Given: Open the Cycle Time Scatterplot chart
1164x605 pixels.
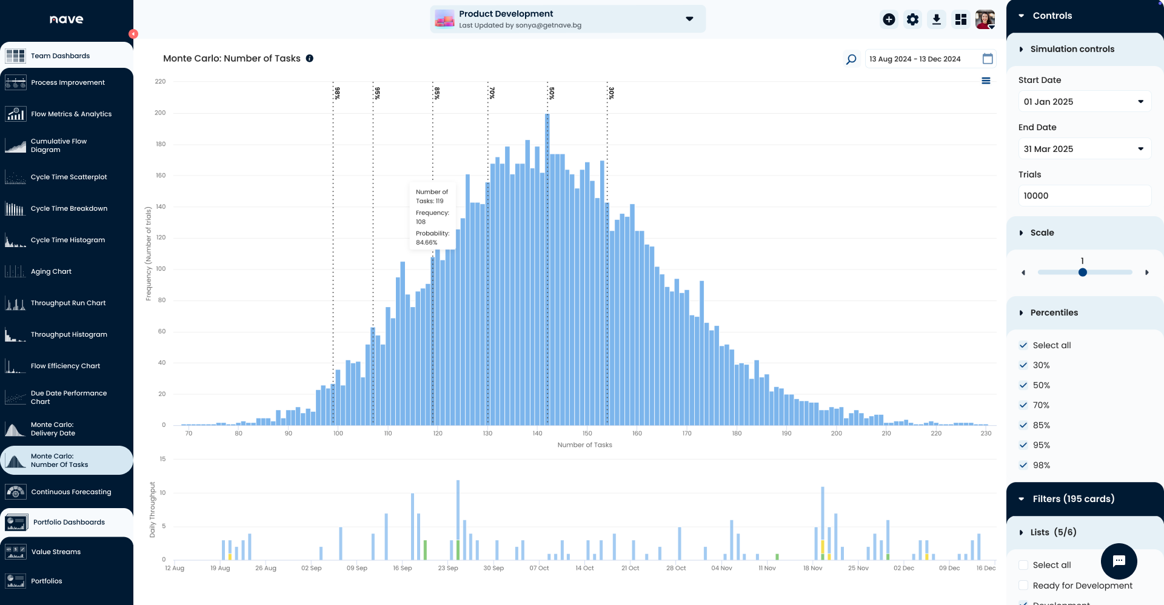Looking at the screenshot, I should [x=69, y=177].
